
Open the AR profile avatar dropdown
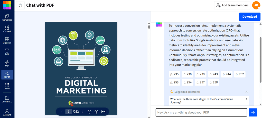pos(257,5)
